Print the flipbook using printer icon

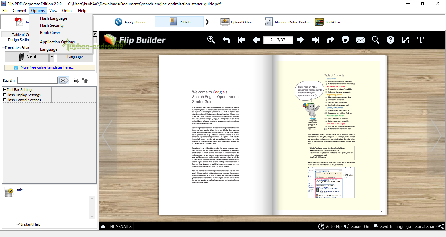pyautogui.click(x=345, y=40)
